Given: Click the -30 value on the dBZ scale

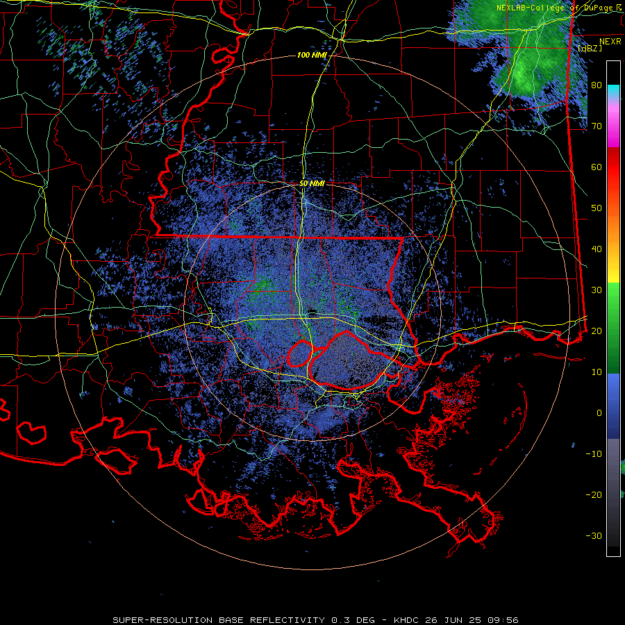Looking at the screenshot, I should [x=594, y=535].
